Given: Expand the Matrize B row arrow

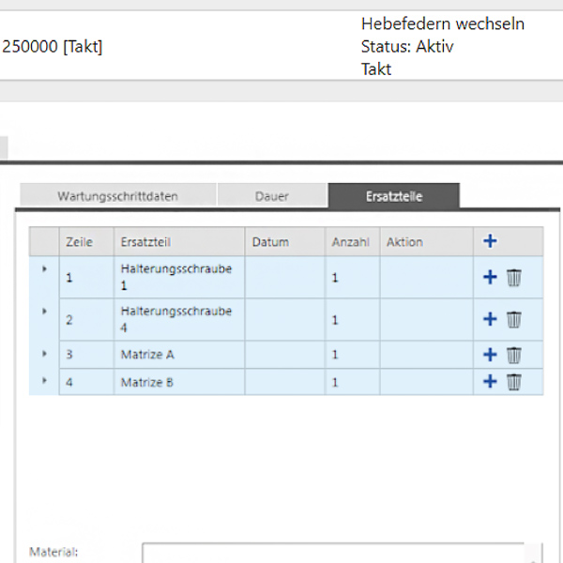Looking at the screenshot, I should click(43, 381).
